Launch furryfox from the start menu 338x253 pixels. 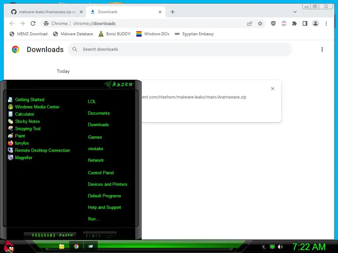click(x=18, y=143)
